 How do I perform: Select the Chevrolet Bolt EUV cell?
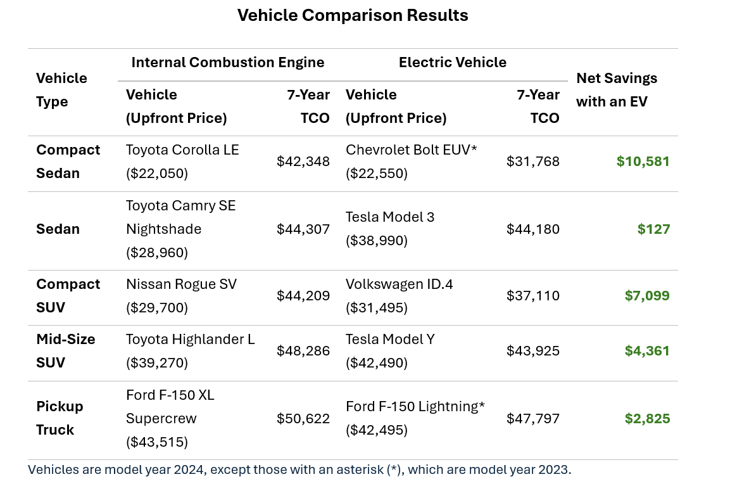pyautogui.click(x=411, y=162)
